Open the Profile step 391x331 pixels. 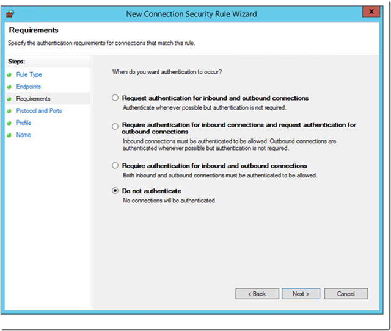(24, 123)
